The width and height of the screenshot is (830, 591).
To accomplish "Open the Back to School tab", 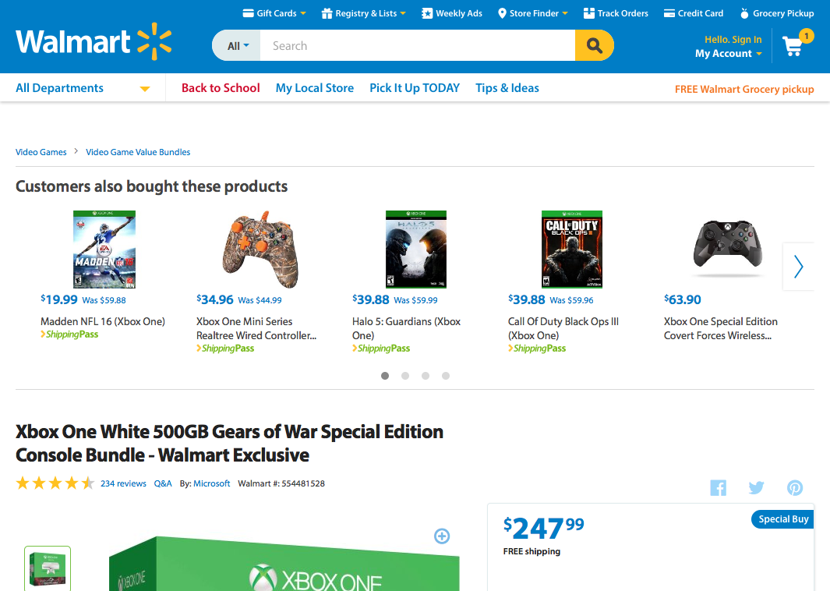I will [221, 88].
